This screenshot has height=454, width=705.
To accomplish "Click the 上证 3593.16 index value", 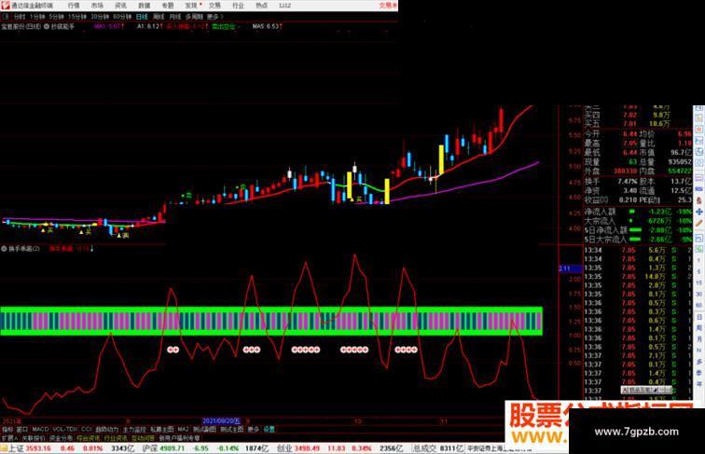I will 38,448.
